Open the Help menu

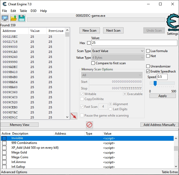click(x=43, y=11)
